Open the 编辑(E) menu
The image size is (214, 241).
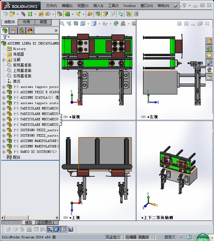(x=67, y=6)
